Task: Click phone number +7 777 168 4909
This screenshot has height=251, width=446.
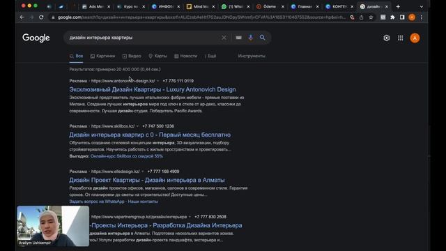Action: [x=163, y=172]
